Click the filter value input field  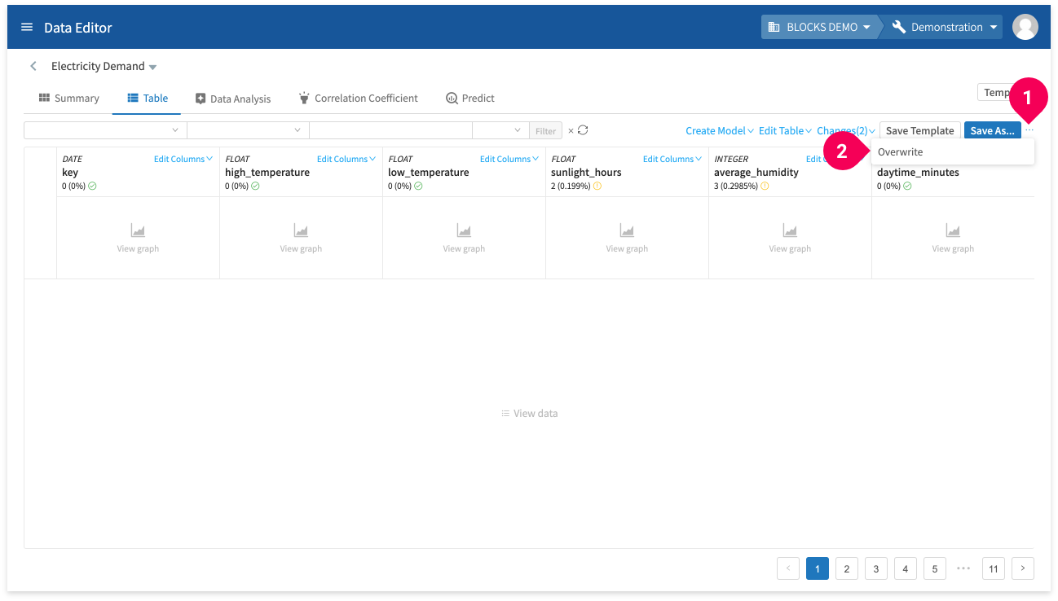[390, 130]
